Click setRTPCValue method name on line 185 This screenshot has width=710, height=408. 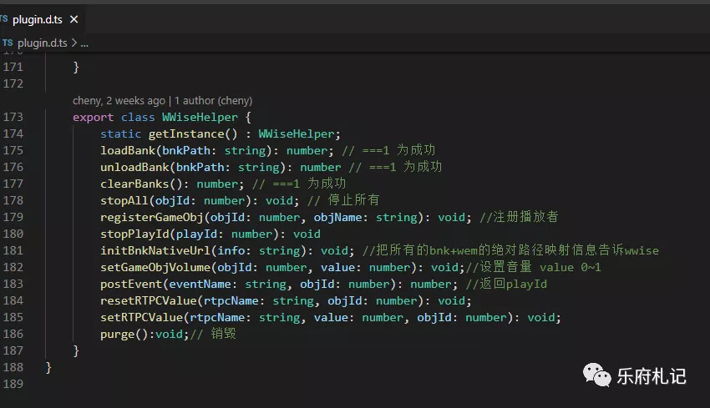coord(141,318)
